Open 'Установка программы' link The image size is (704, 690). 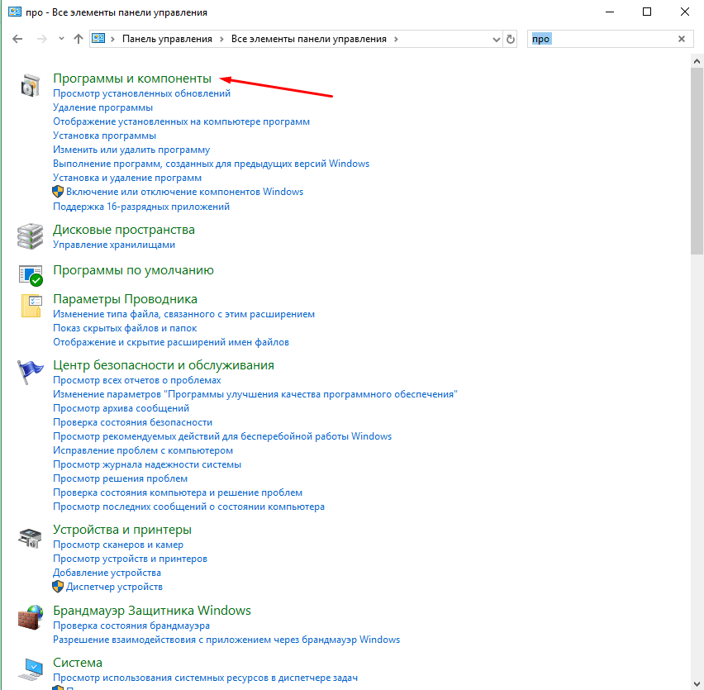[x=105, y=136]
